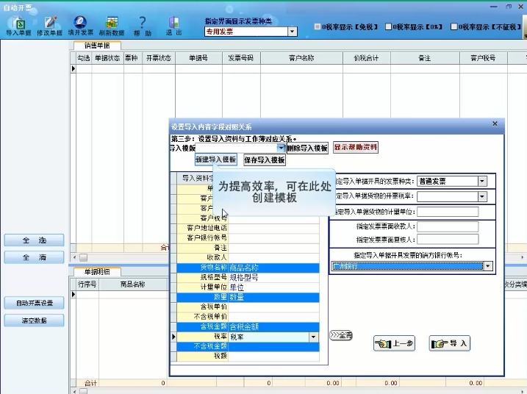527x394 pixels.
Task: Expand the 专用发票 invoice type dropdown
Action: 292,32
